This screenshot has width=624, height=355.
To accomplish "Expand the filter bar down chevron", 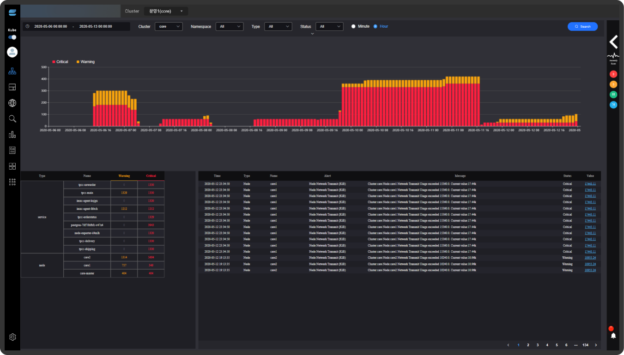I will point(312,34).
